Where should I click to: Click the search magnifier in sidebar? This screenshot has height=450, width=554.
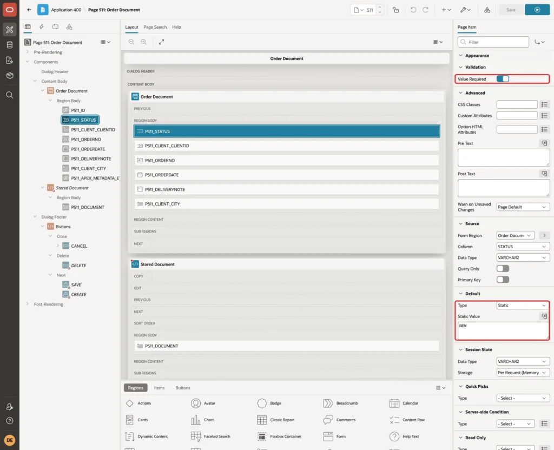[x=10, y=95]
